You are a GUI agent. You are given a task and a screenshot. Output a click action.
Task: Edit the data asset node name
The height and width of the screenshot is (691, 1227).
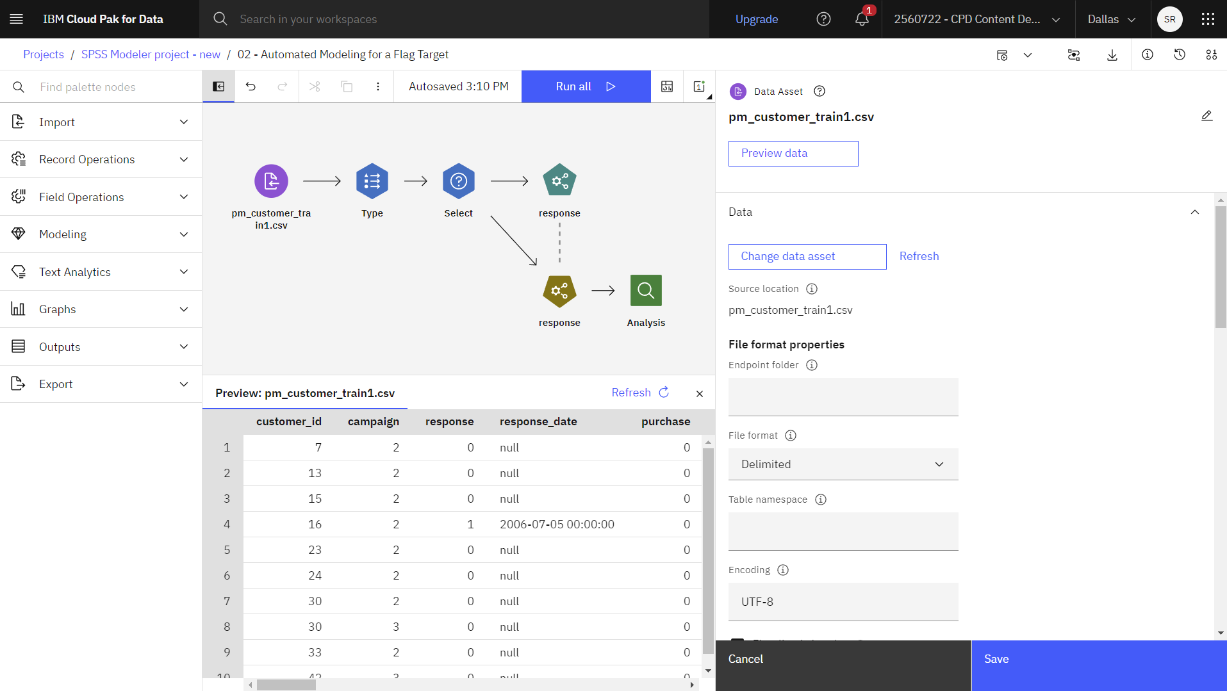[1206, 116]
